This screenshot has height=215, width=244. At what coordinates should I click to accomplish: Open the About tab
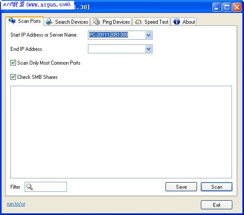[x=184, y=22]
